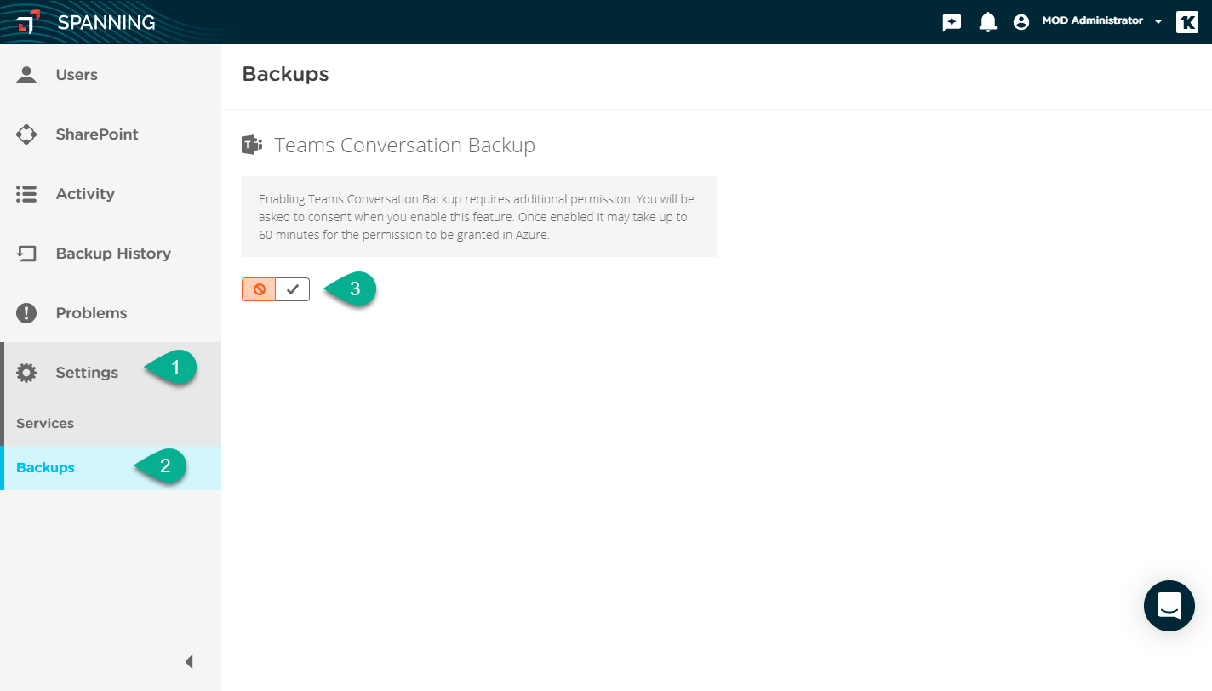Click the Backups page title
Screen dimensions: 1212x691
click(285, 74)
